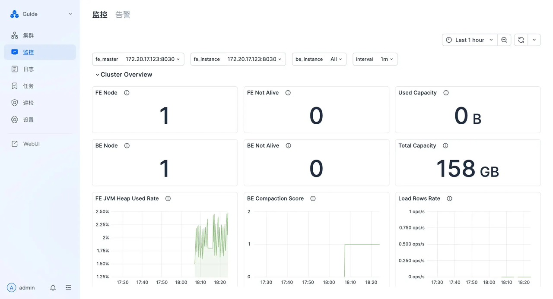Click the info icon on Total Capacity
The height and width of the screenshot is (299, 553).
(445, 146)
